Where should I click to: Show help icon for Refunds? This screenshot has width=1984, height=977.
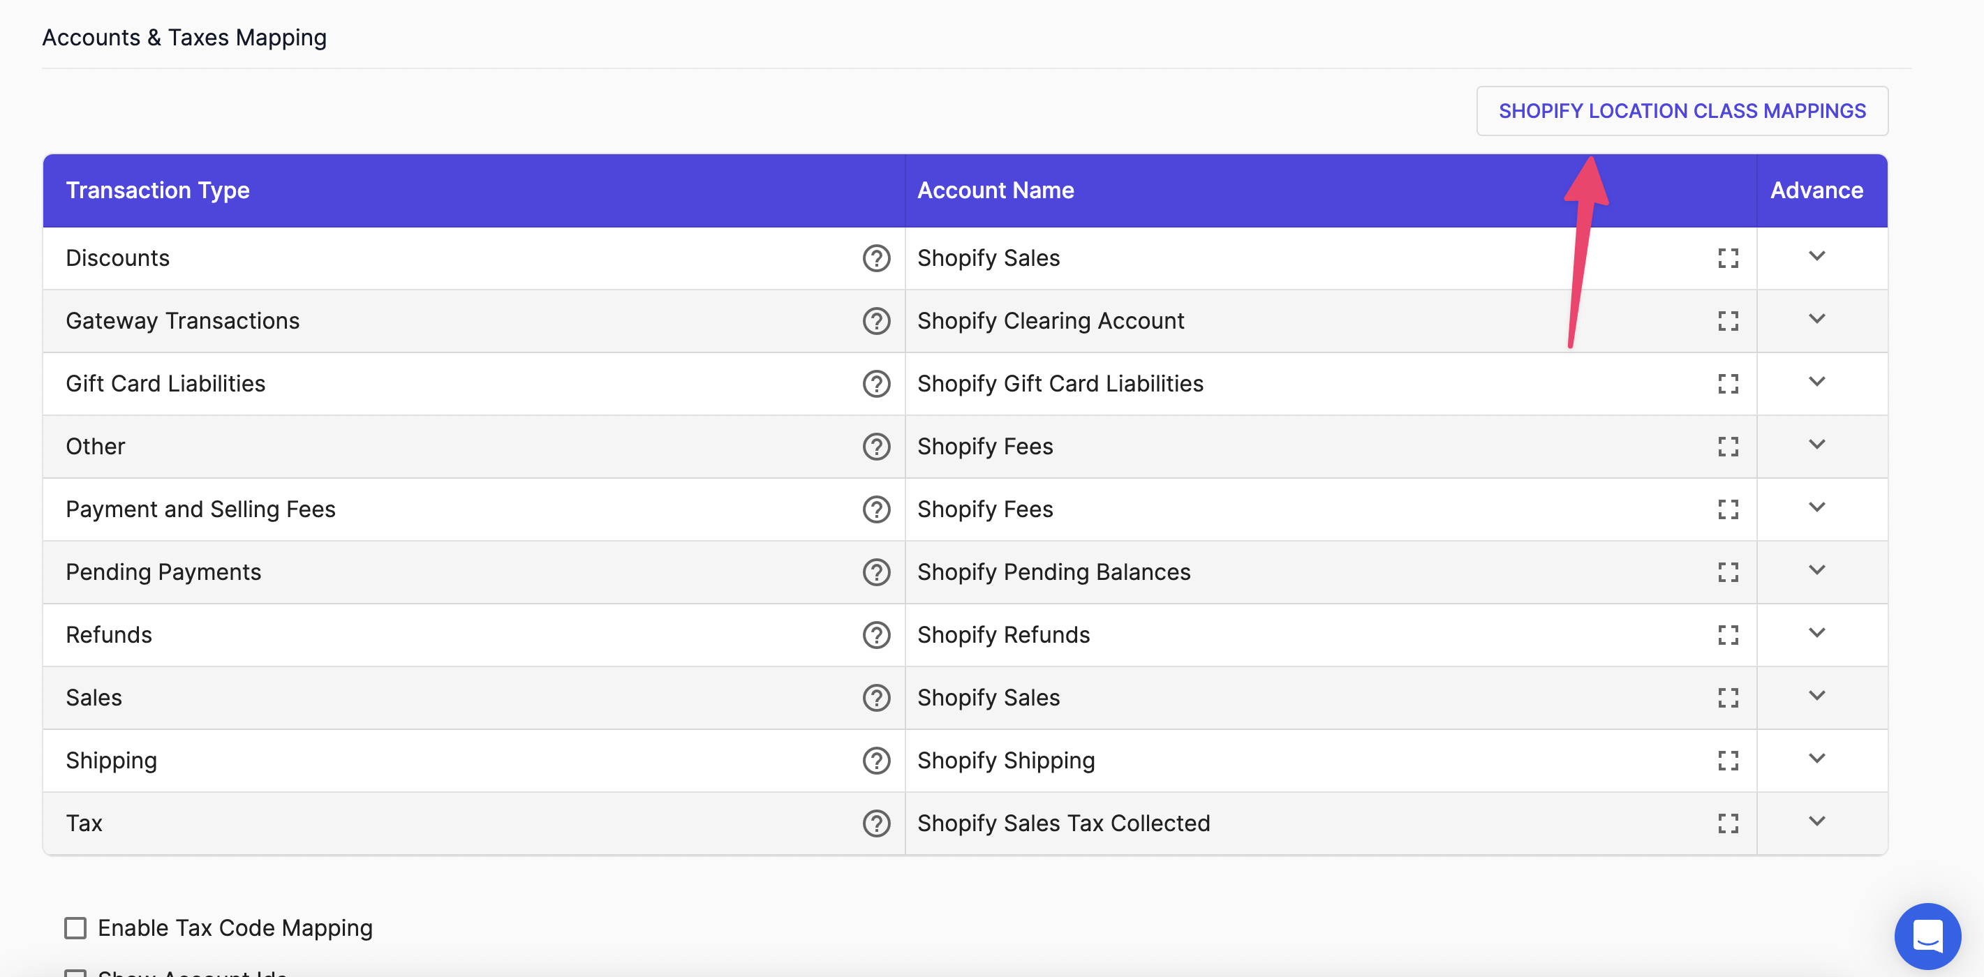pyautogui.click(x=875, y=635)
